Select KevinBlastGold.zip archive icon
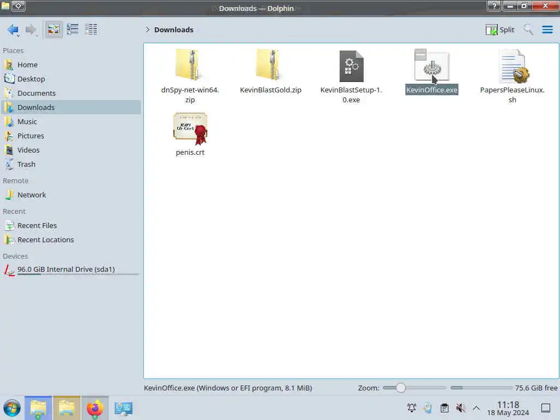 [270, 65]
